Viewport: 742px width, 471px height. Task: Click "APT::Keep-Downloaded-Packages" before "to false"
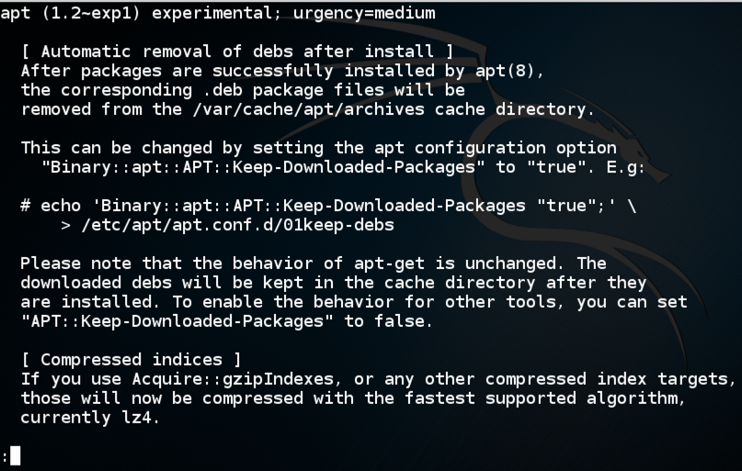pos(177,321)
